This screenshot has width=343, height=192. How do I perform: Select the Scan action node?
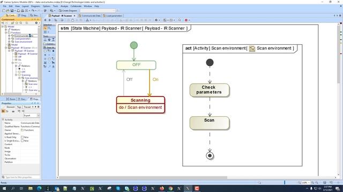210,123
